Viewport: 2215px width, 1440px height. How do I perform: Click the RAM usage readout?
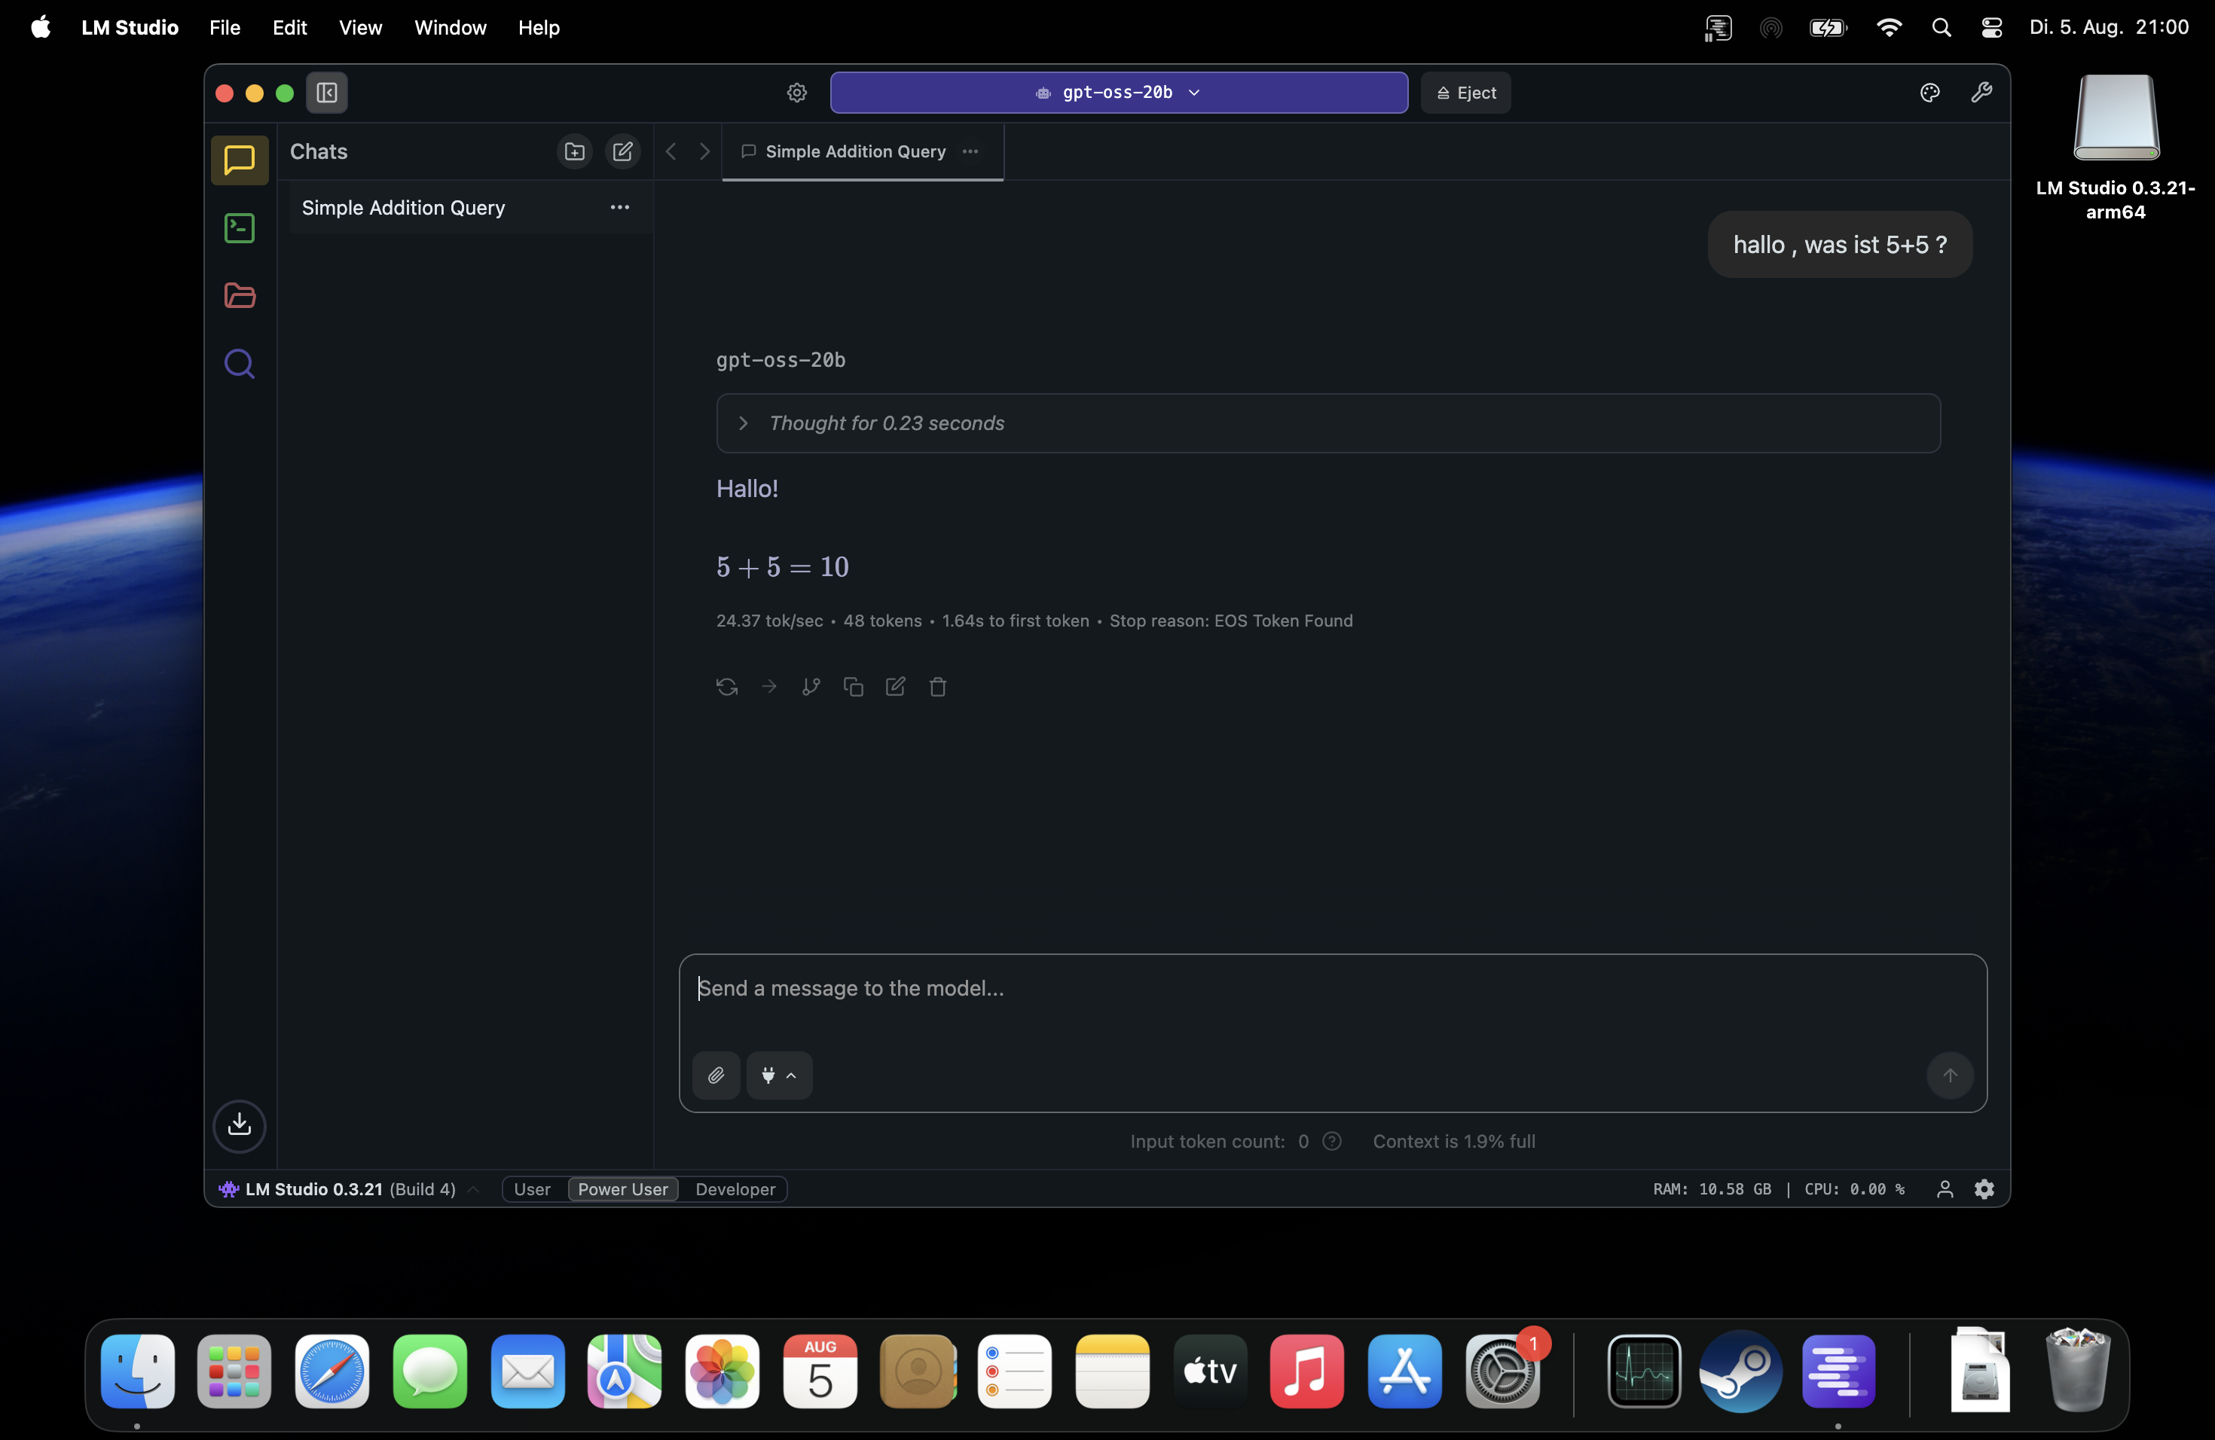(x=1712, y=1189)
